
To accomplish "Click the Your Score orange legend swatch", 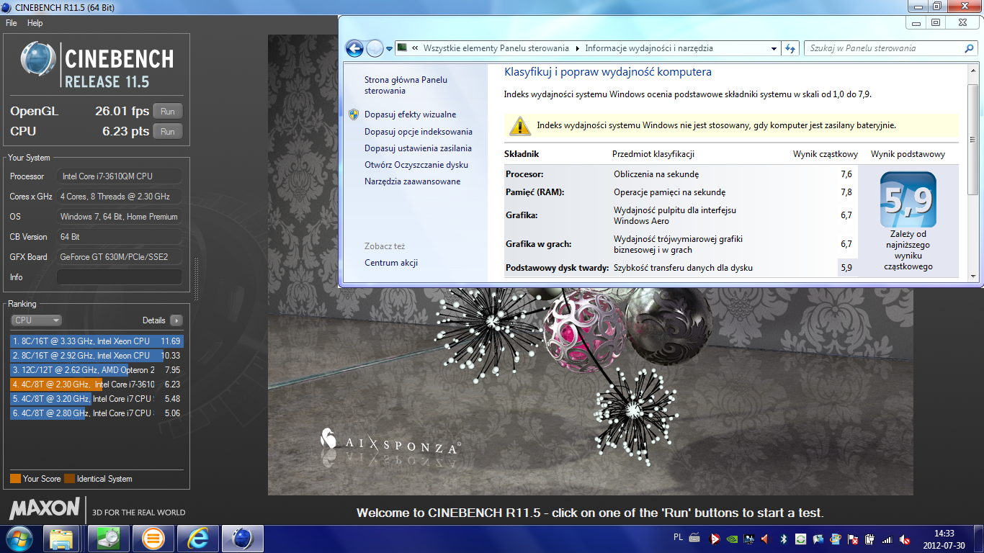I will click(15, 479).
